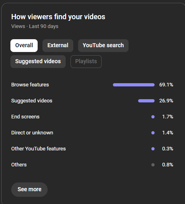Click the See more button

click(29, 190)
